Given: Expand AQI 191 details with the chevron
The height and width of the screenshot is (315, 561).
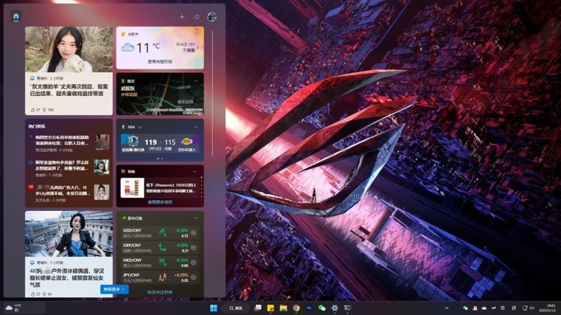Looking at the screenshot, I should (198, 47).
